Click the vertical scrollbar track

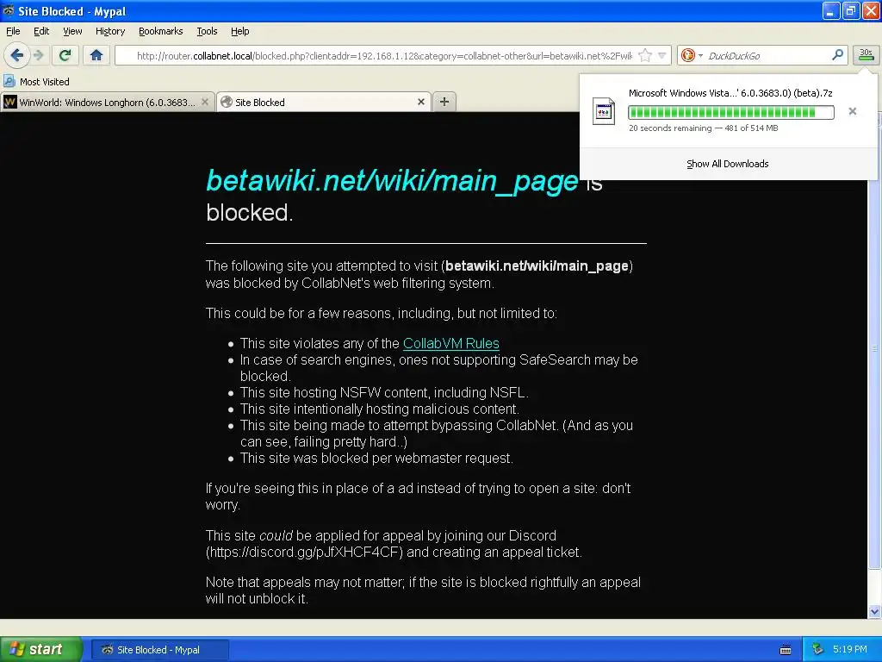coord(874,585)
